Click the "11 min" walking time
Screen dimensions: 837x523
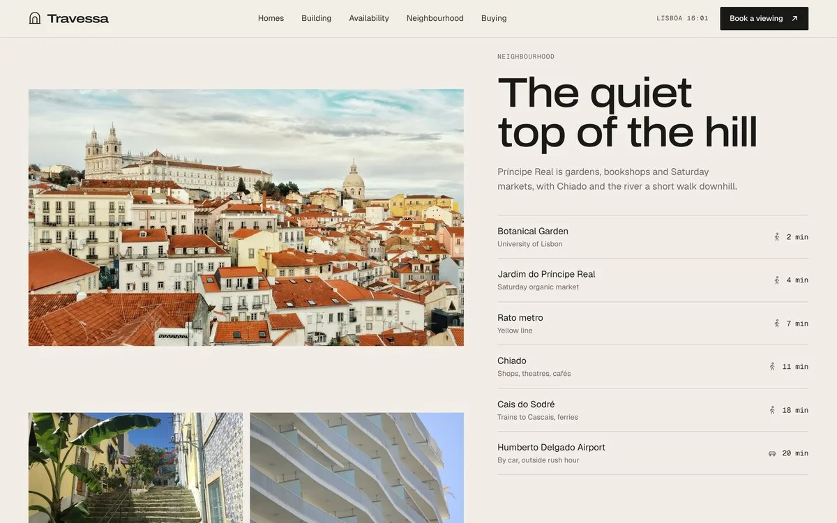(795, 367)
